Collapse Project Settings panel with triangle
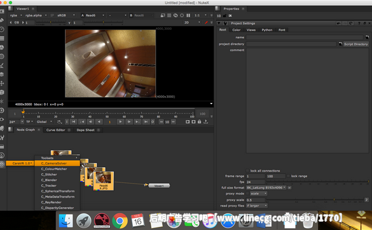372x230 pixels. (x=219, y=24)
